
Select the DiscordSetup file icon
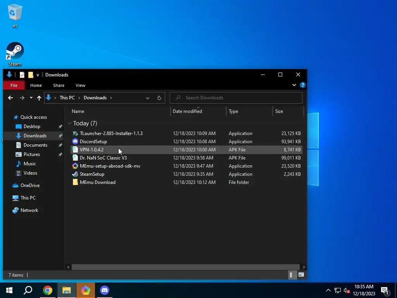(x=75, y=141)
